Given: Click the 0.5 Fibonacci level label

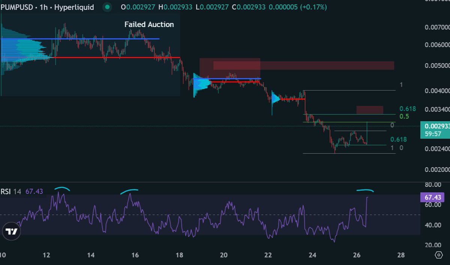Looking at the screenshot, I should click(404, 116).
